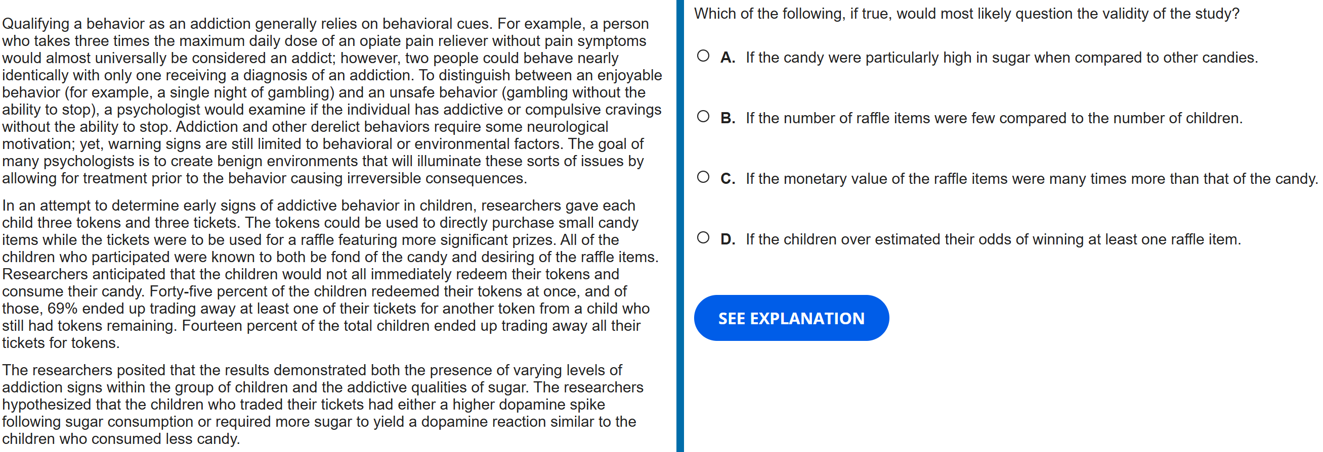Click the bold letter D label
This screenshot has width=1323, height=452.
pos(727,239)
